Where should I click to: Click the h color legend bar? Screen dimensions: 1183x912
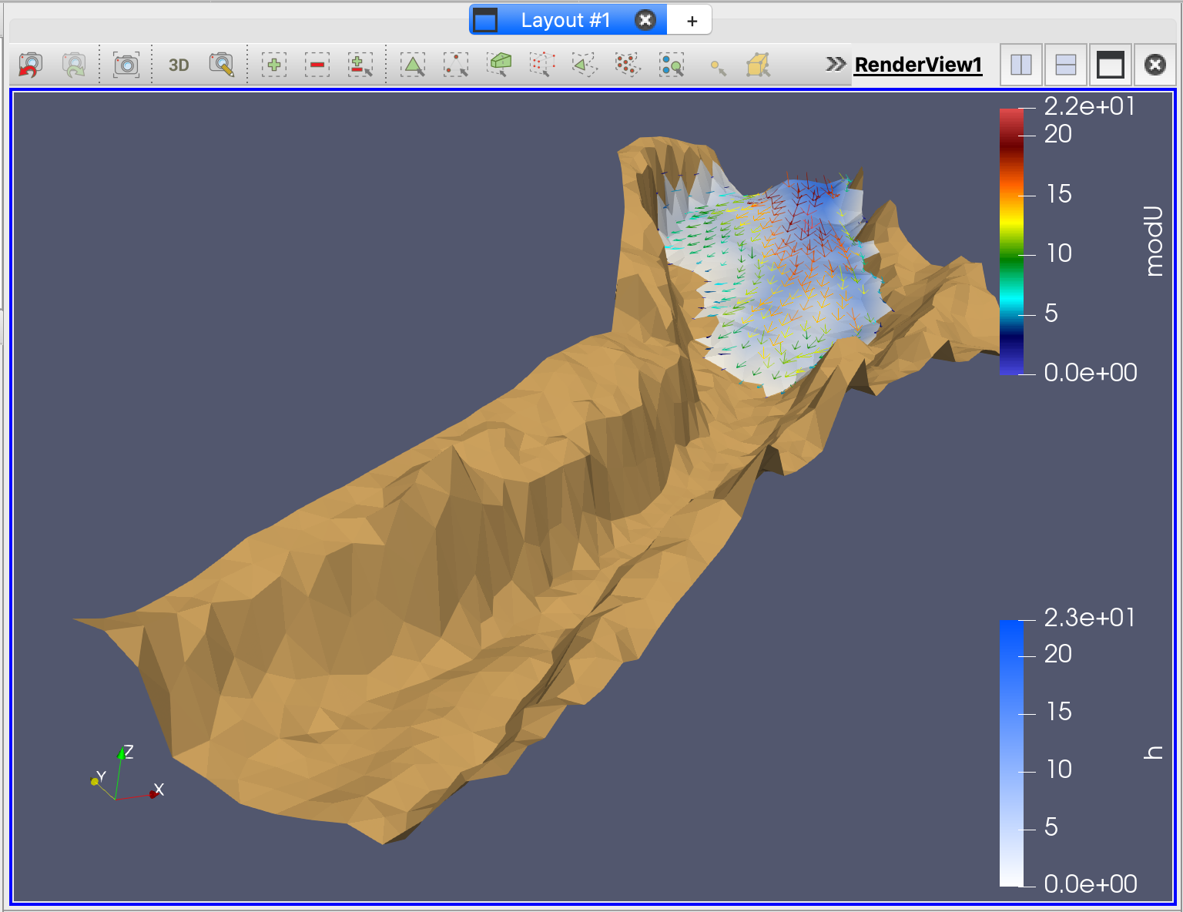1011,753
